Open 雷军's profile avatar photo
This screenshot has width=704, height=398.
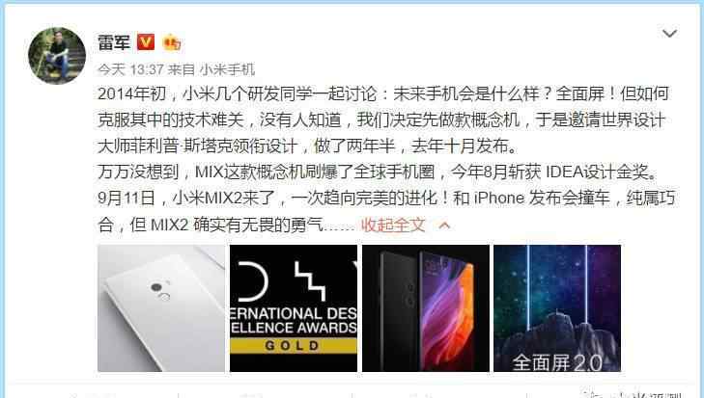[x=57, y=55]
